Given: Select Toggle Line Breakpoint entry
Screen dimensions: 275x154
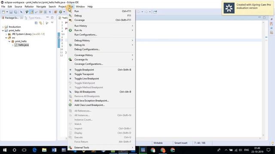Looking at the screenshot, I should 101,79.
